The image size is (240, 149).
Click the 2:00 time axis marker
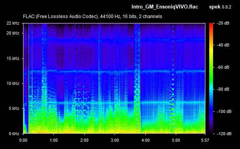84,140
